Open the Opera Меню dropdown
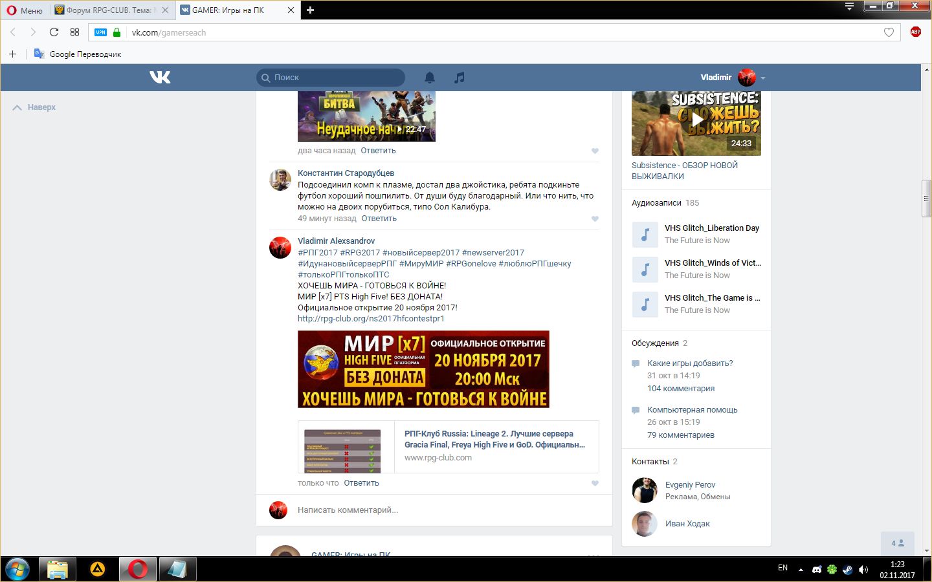 pos(25,10)
